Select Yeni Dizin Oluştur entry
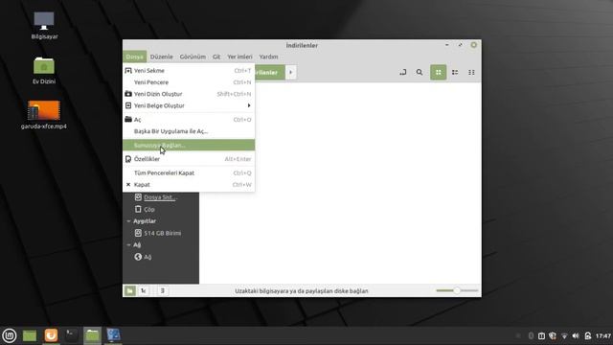613x345 pixels. [189, 94]
